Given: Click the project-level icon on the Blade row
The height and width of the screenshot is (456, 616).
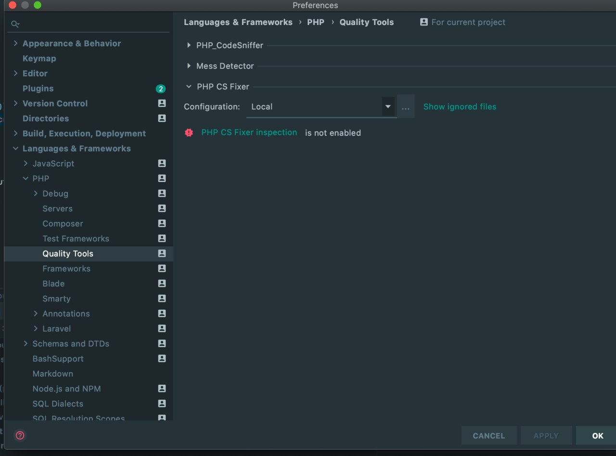Looking at the screenshot, I should (x=162, y=284).
